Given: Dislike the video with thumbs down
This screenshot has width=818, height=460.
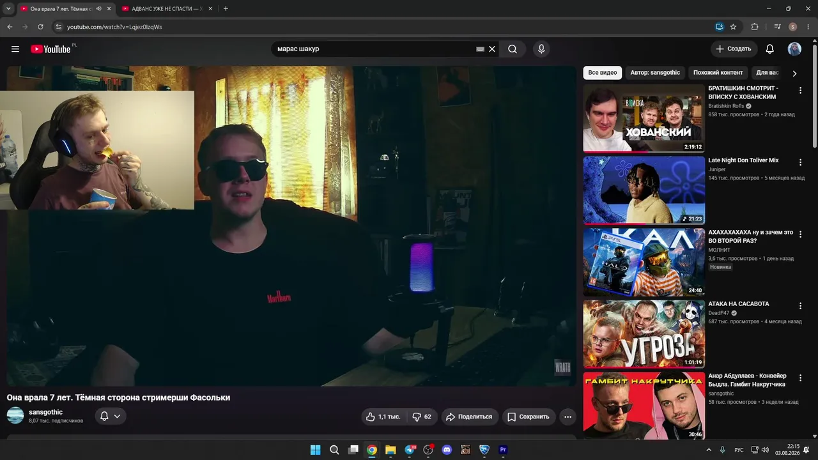Looking at the screenshot, I should coord(422,417).
